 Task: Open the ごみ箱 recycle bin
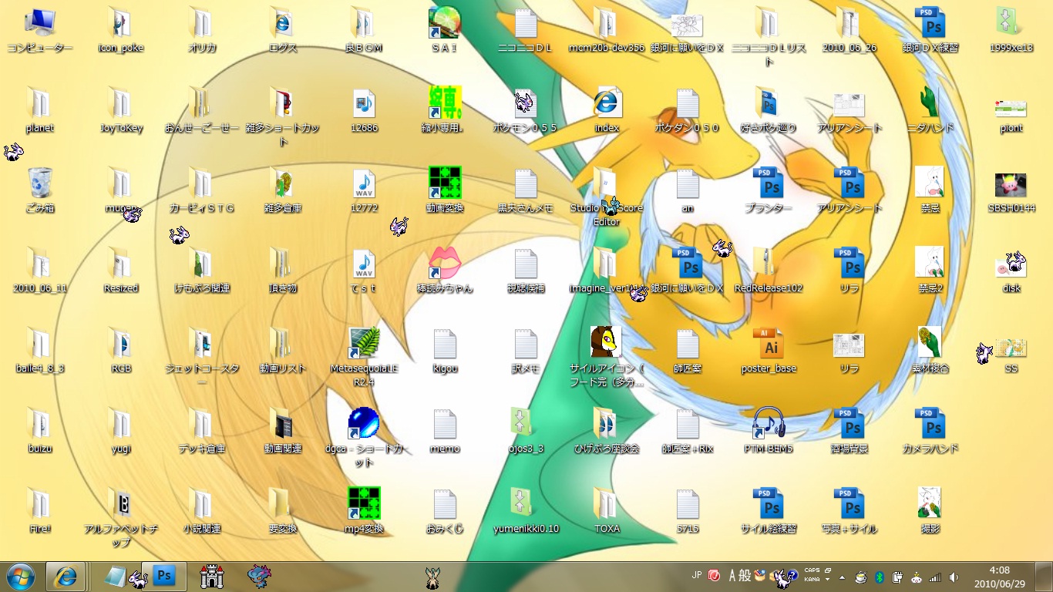40,191
